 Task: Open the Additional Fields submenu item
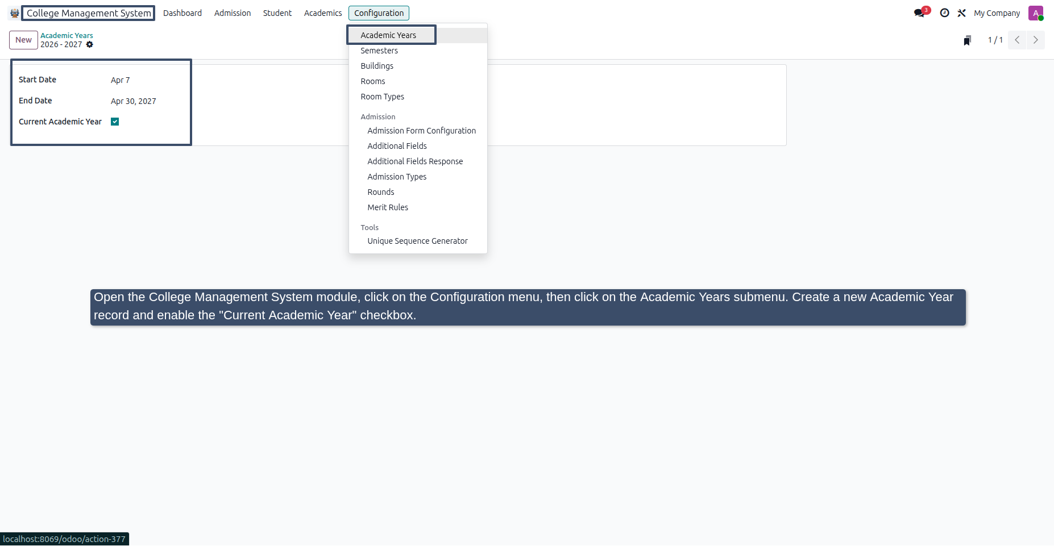coord(418,146)
